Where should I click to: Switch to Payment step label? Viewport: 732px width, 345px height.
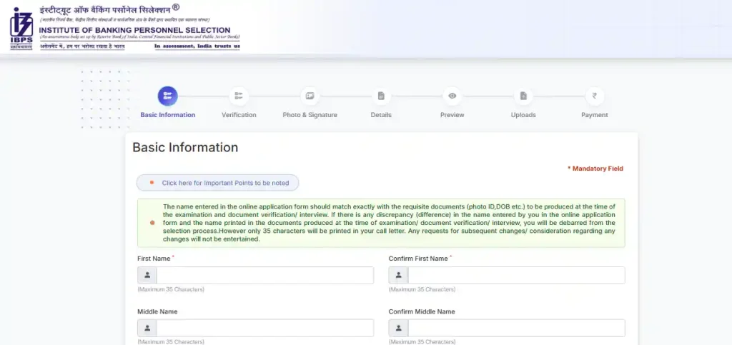tap(594, 115)
